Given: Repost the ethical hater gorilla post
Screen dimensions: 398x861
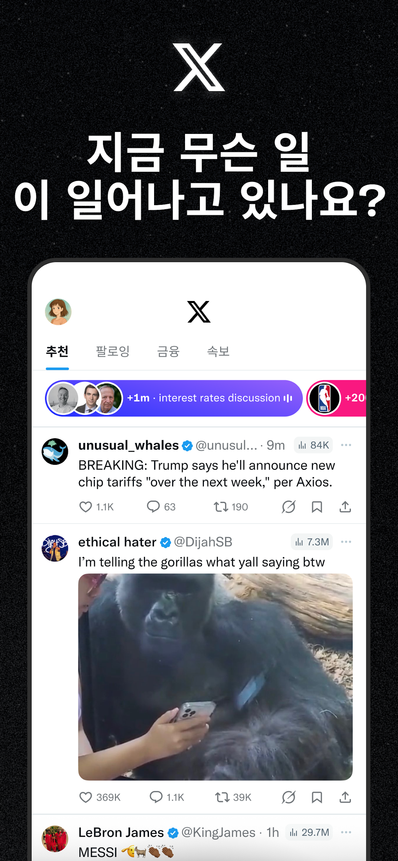Looking at the screenshot, I should (222, 797).
